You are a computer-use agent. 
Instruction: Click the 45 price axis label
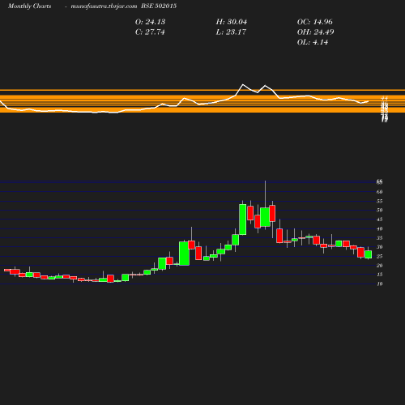click(x=380, y=220)
